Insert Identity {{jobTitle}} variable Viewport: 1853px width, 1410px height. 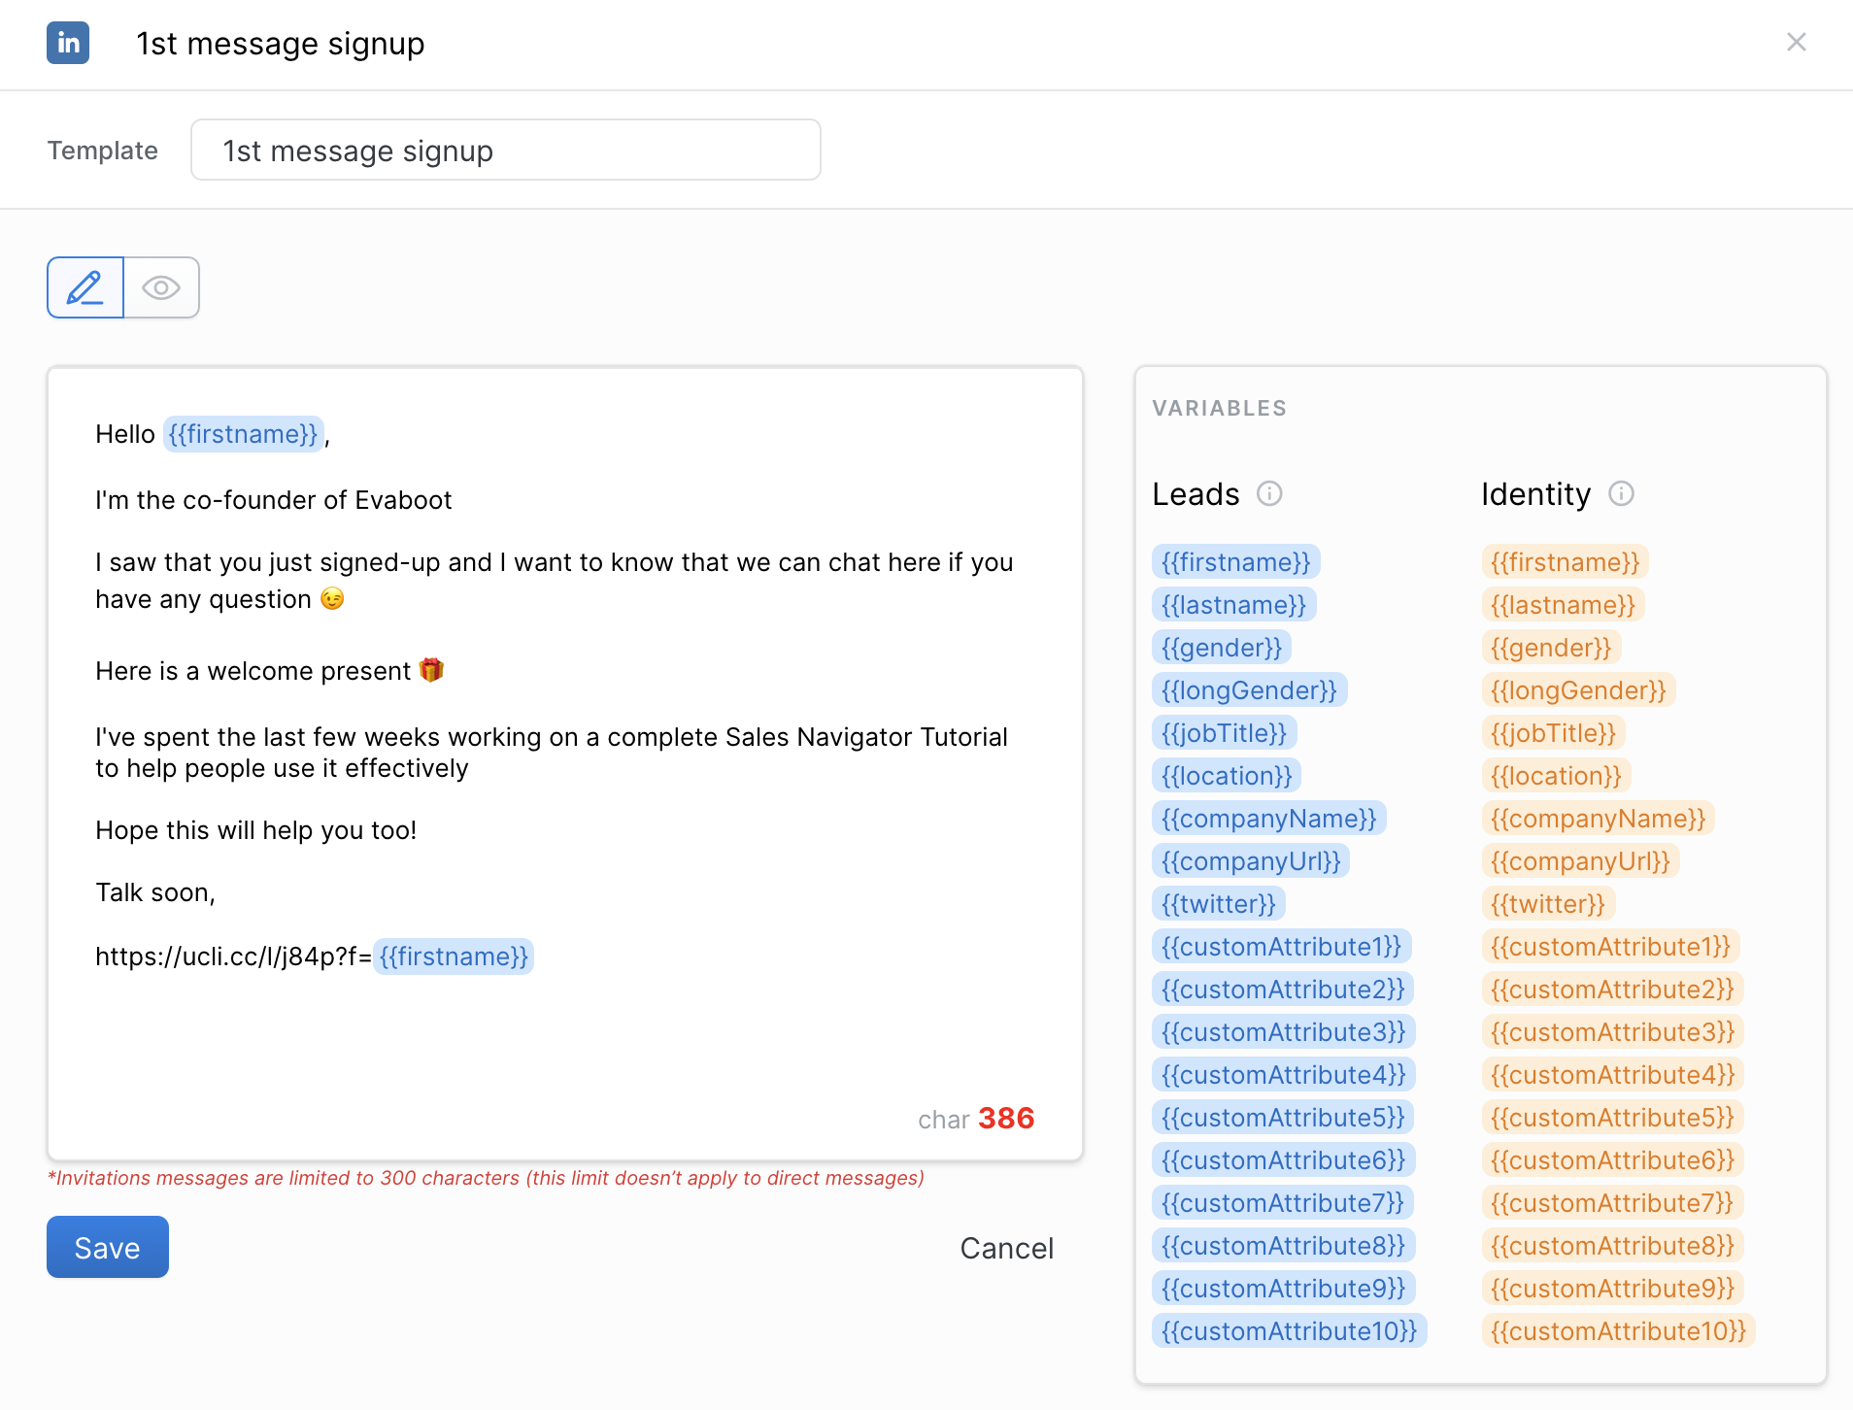point(1554,733)
